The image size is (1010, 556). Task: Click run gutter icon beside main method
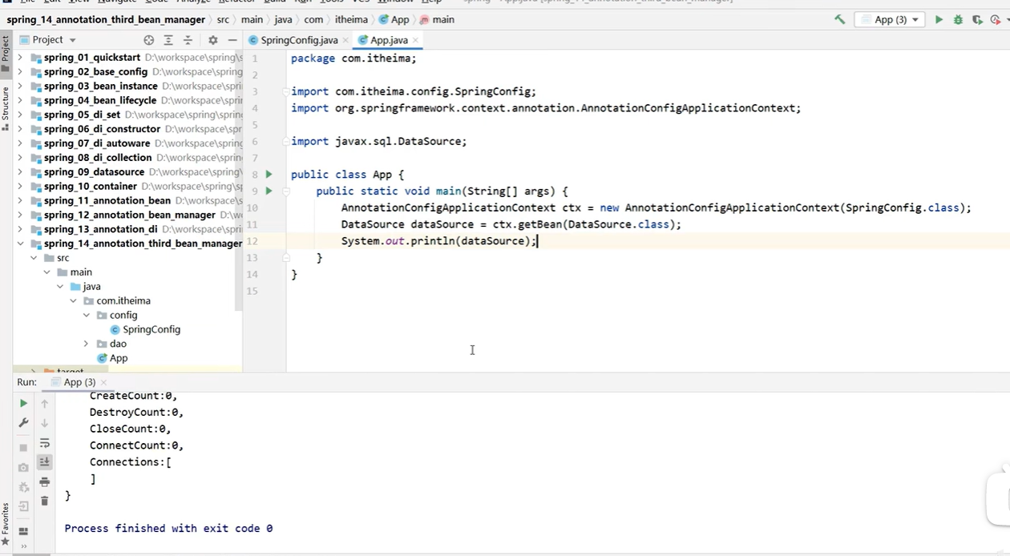click(x=269, y=191)
